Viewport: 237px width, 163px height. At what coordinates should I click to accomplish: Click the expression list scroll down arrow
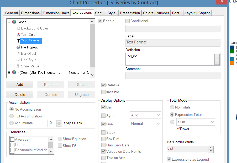pyautogui.click(x=92, y=75)
